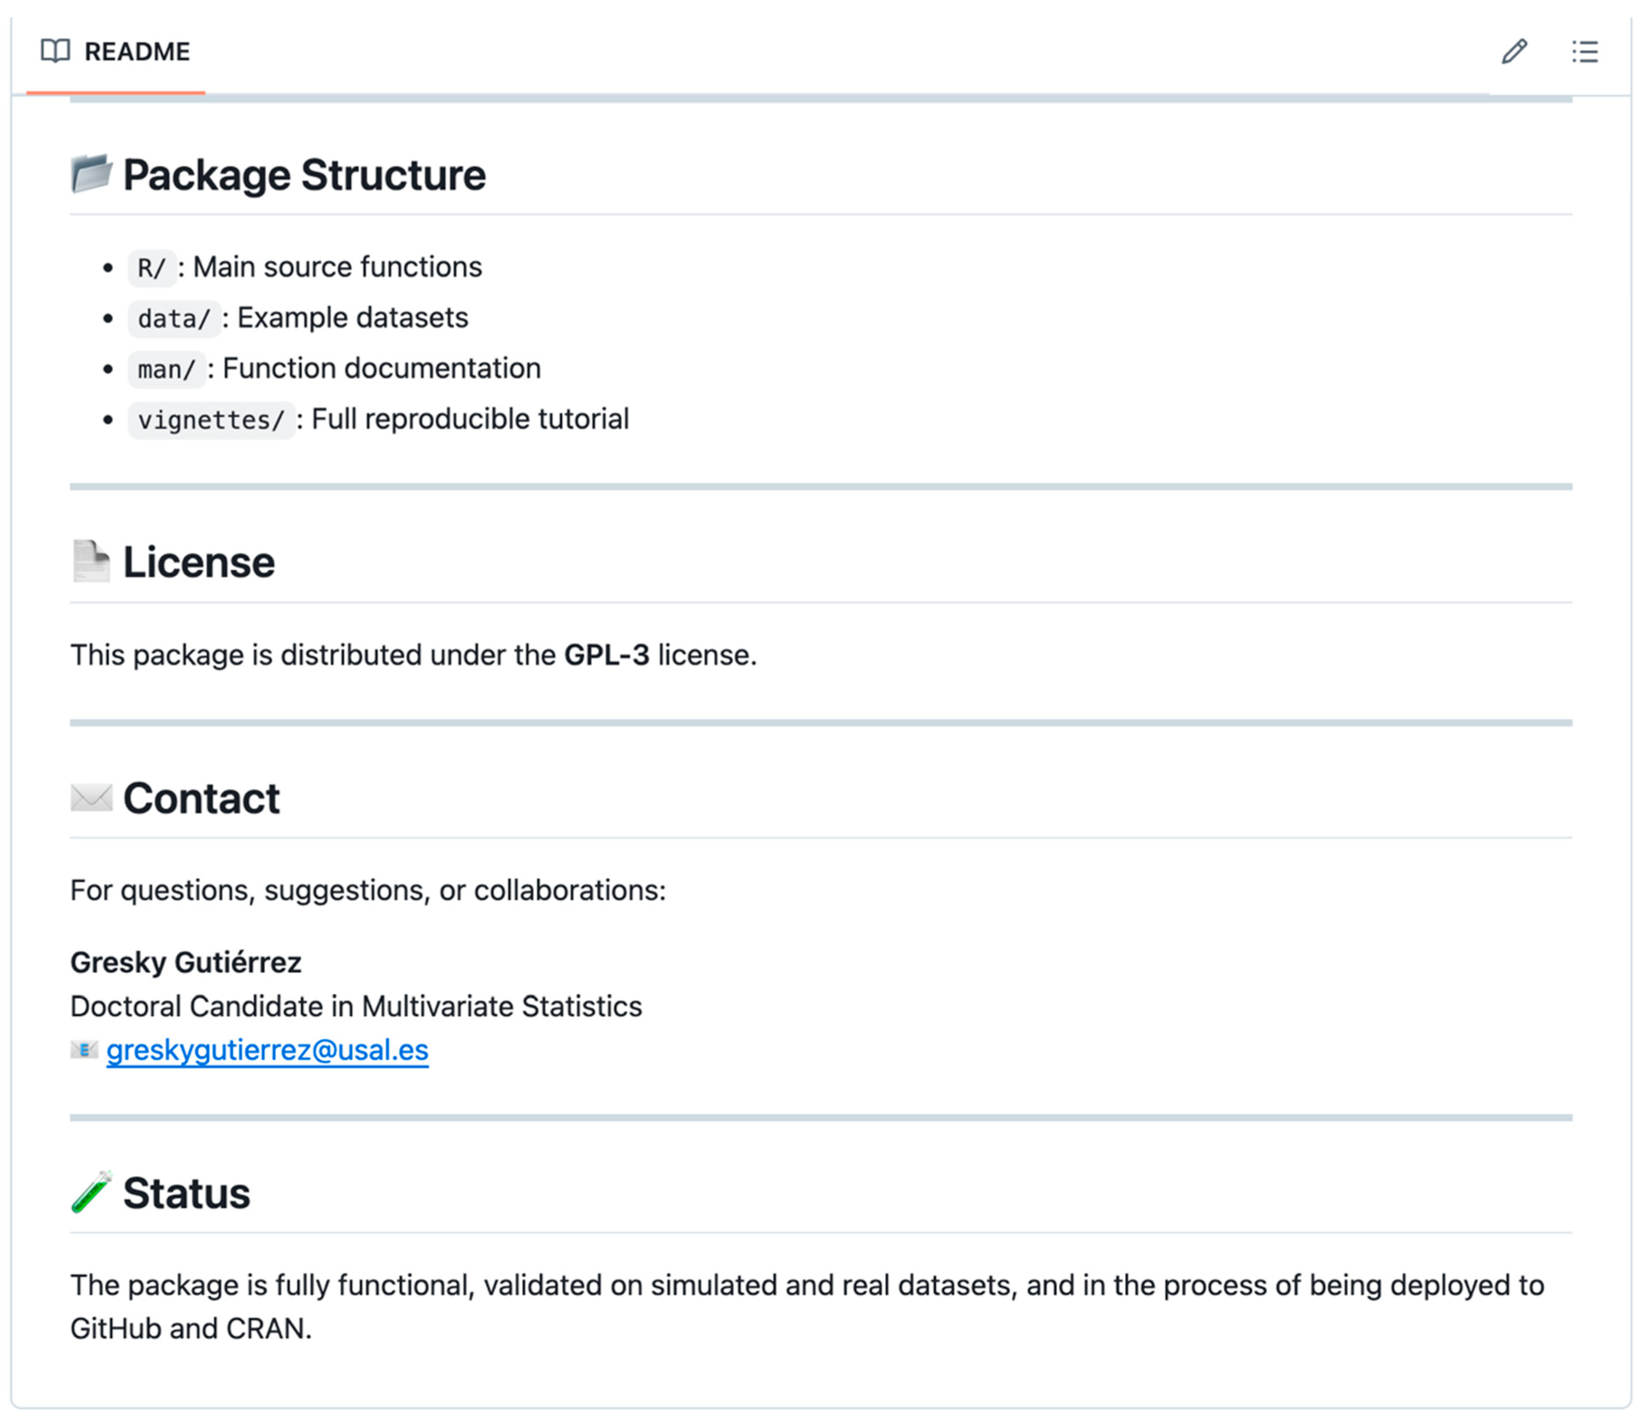Click the page emoji beside License
Screen dimensions: 1644x1419
click(91, 562)
